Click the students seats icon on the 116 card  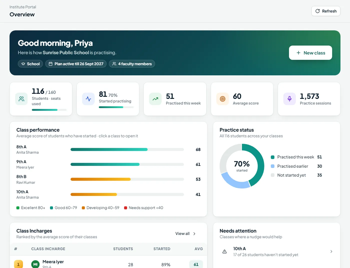[21, 99]
